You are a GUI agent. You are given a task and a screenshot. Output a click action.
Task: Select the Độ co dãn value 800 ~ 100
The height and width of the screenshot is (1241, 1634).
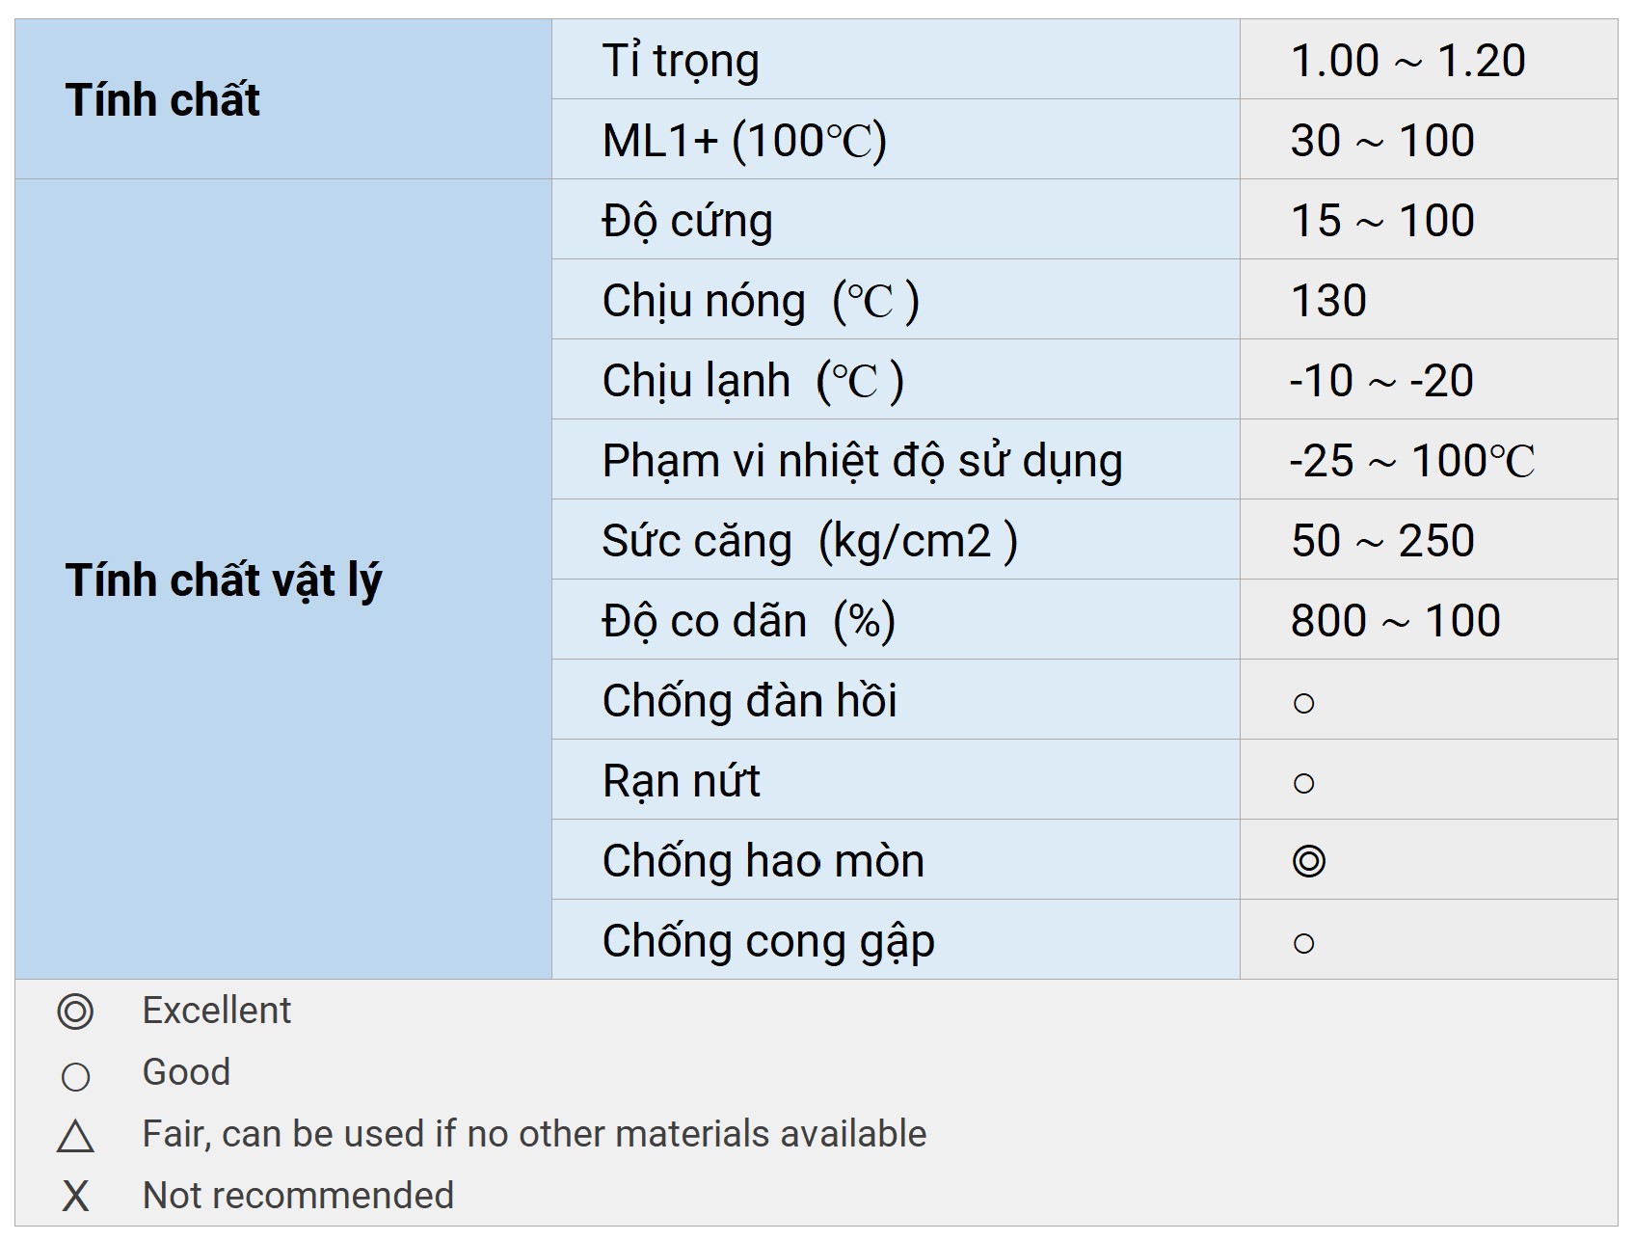(1395, 621)
